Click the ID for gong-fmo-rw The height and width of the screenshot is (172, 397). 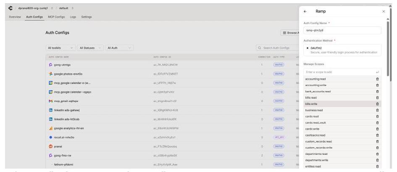(x=166, y=156)
